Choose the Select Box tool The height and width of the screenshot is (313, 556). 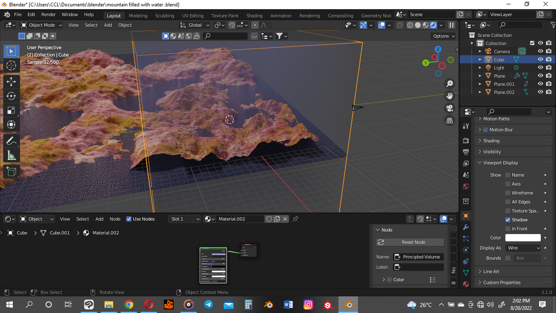click(11, 51)
